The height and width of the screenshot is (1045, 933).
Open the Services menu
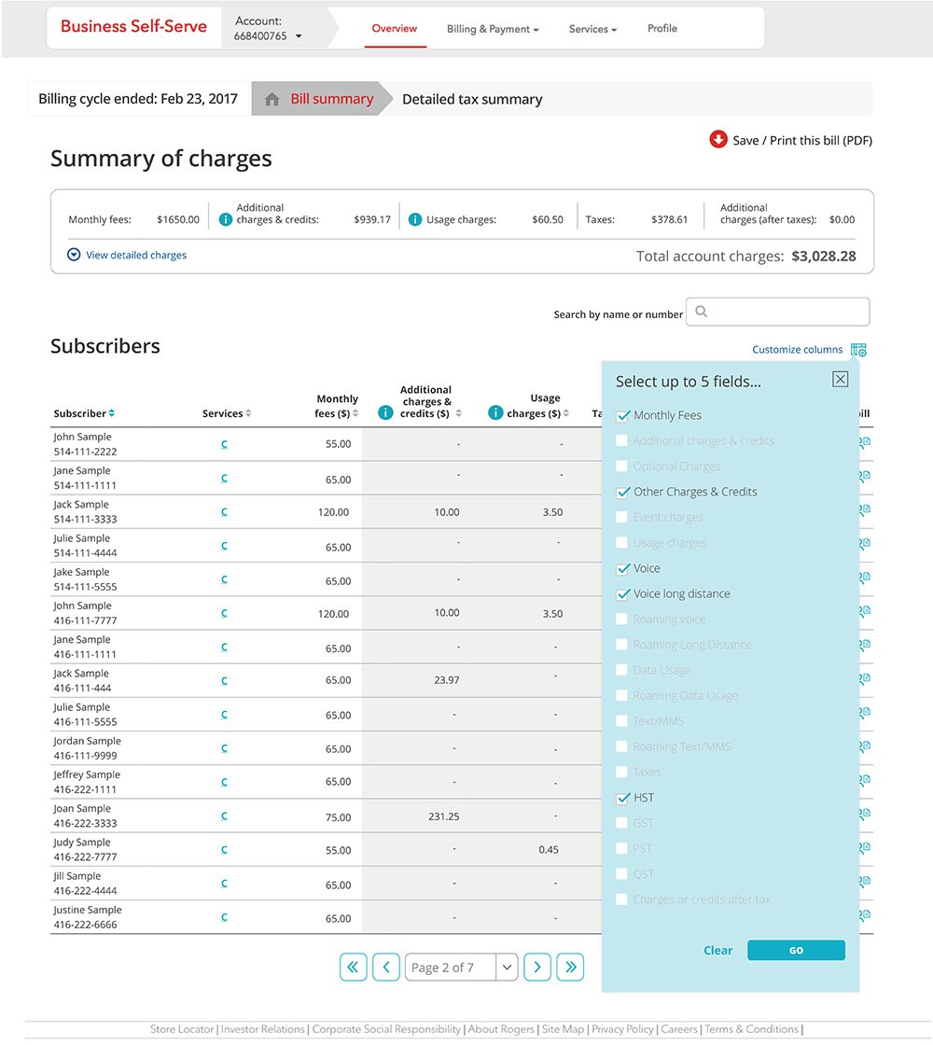tap(592, 29)
